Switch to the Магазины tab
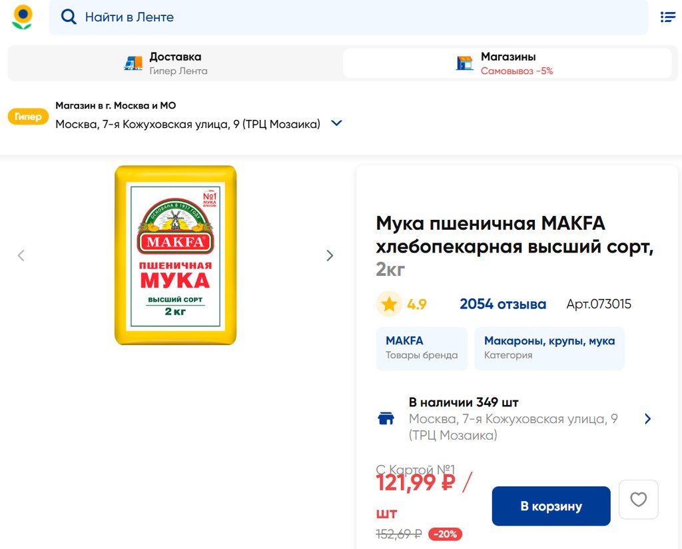This screenshot has height=549, width=682. [x=508, y=63]
